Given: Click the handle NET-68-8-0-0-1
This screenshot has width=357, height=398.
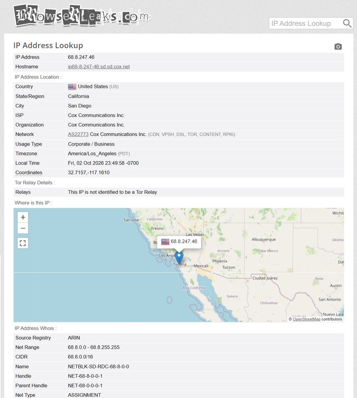Looking at the screenshot, I should 85,376.
